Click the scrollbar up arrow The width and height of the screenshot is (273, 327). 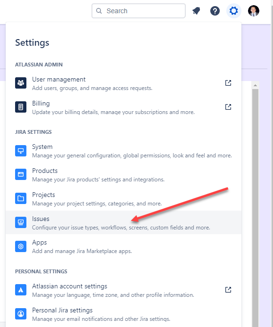point(255,85)
